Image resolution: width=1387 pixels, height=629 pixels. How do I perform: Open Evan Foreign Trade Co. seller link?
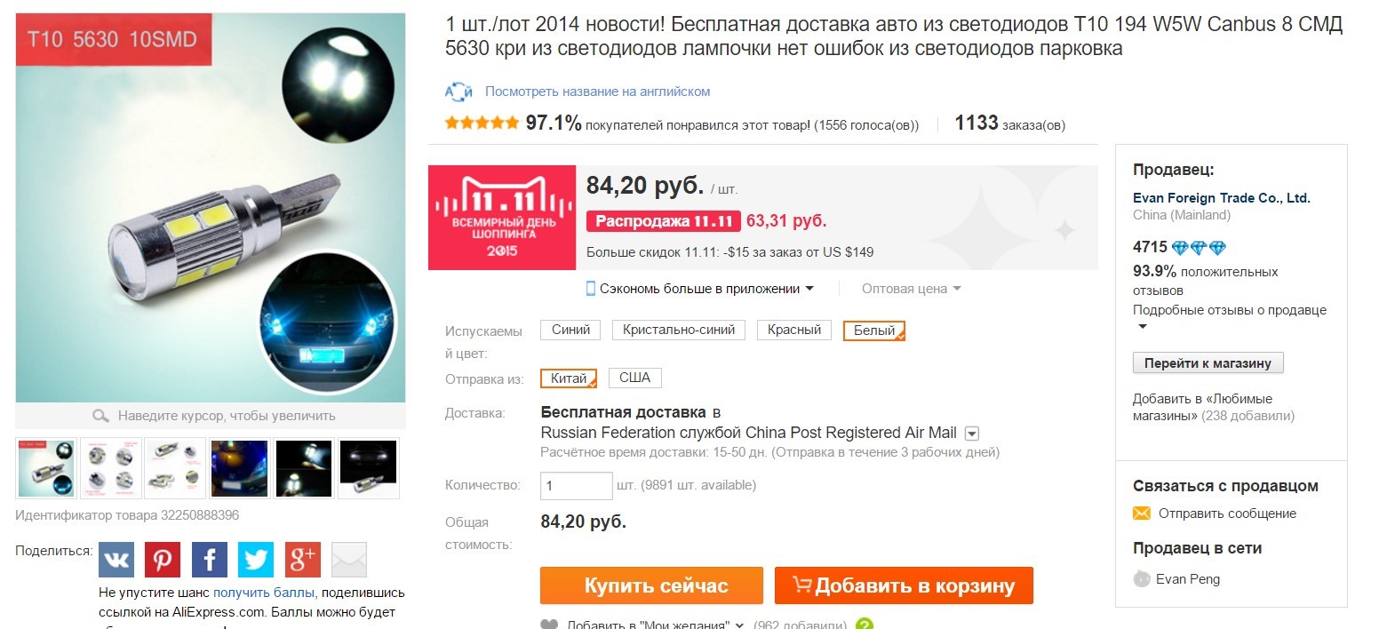1221,198
